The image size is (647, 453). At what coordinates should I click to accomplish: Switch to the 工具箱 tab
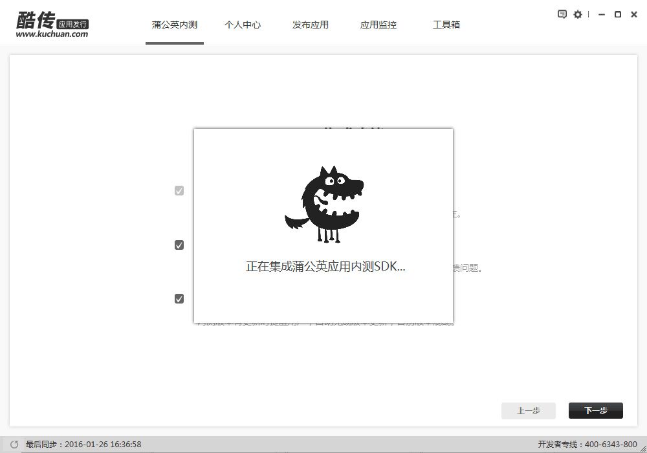tap(446, 24)
